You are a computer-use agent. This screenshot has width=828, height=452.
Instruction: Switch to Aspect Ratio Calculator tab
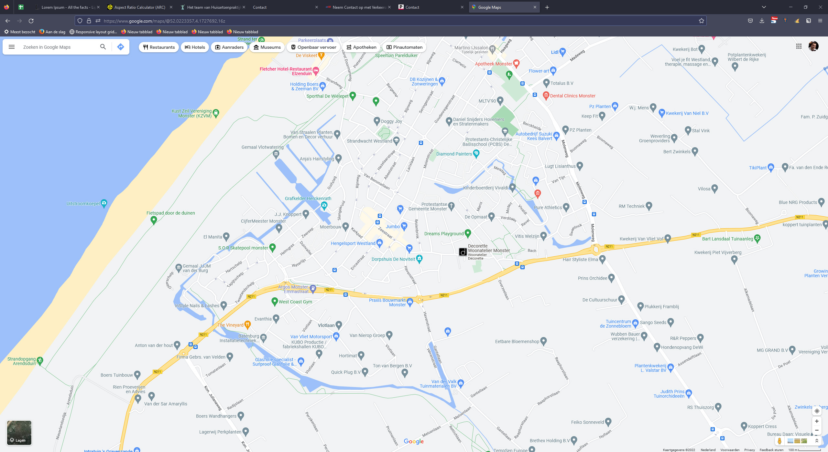pos(139,7)
